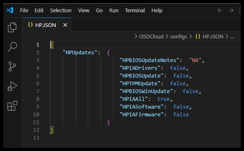This screenshot has height=151, width=244.
Task: Go forward using the right arrow
Action: [231, 11]
